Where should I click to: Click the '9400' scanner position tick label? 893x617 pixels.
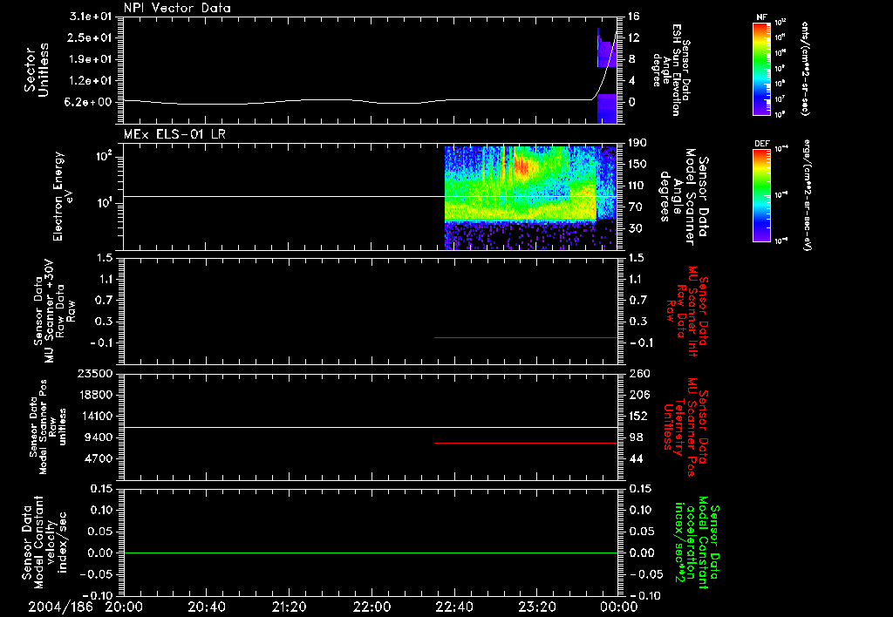98,437
